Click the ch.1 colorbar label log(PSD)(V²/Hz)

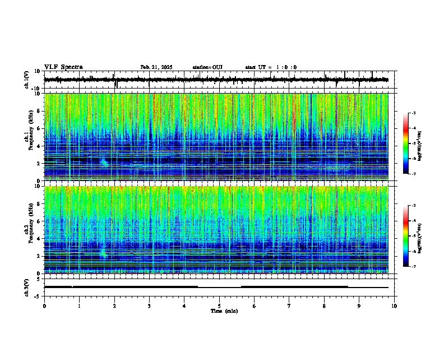tap(420, 146)
